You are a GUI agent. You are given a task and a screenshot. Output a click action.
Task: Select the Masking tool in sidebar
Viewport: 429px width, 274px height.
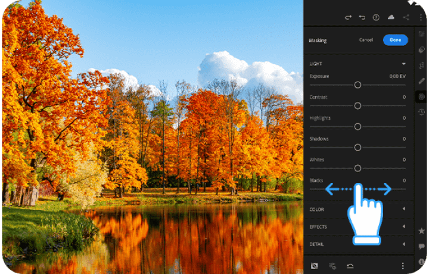(421, 96)
